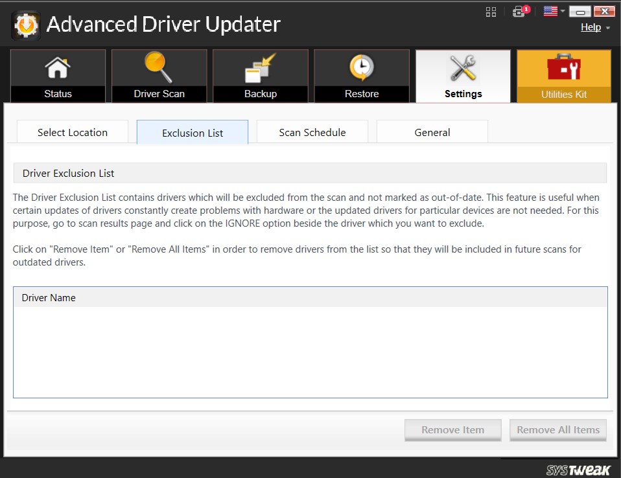Viewport: 621px width, 478px height.
Task: Expand the language dropdown arrow beside the flag
Action: [563, 12]
